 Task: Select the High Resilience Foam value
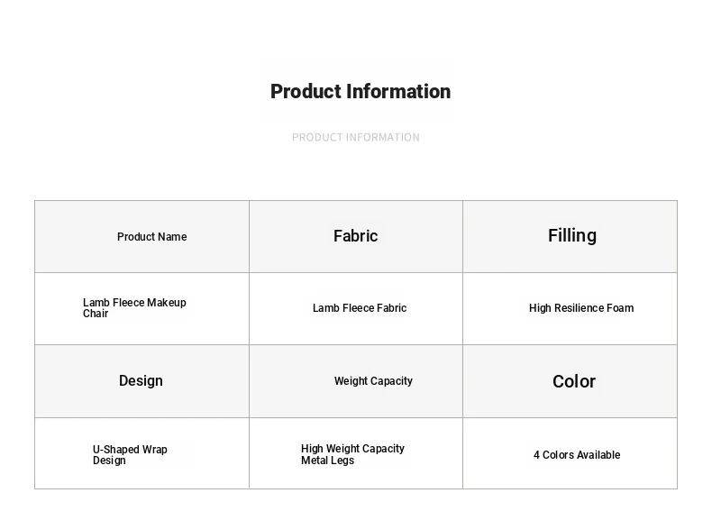pyautogui.click(x=581, y=308)
